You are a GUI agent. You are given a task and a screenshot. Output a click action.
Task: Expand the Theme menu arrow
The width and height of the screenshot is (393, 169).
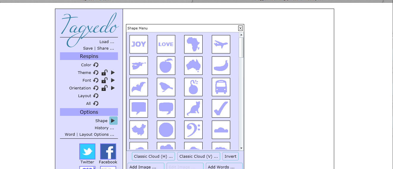tap(113, 72)
